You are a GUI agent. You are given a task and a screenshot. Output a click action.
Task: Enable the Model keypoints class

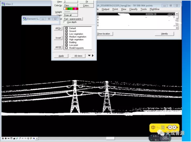point(66,48)
